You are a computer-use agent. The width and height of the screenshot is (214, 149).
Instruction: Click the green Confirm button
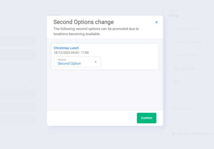pos(147,118)
